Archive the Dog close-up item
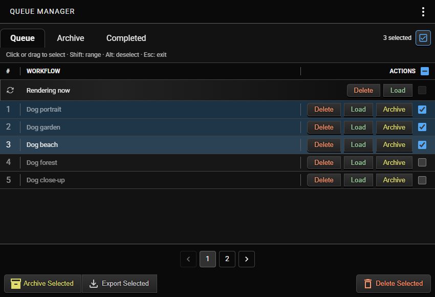 pos(394,180)
